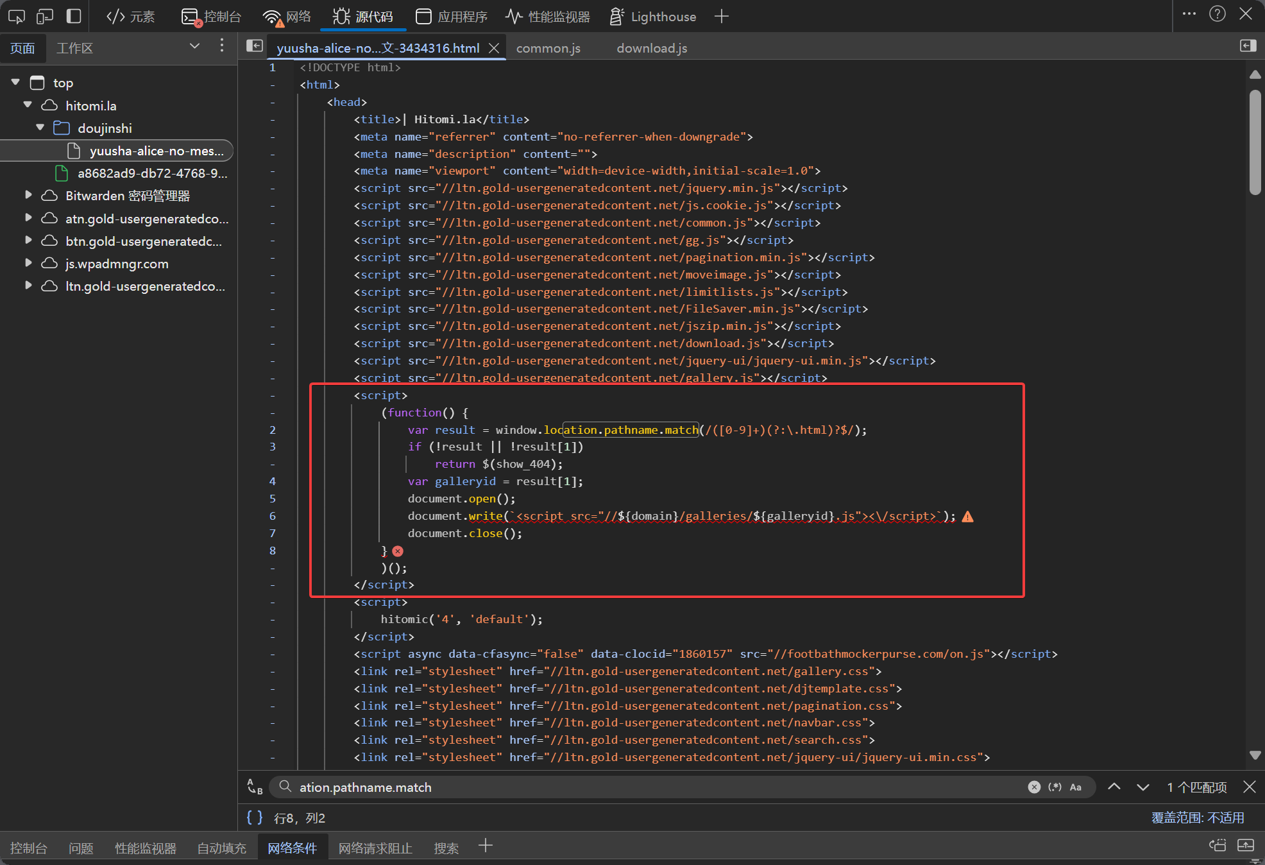Click the 覆盖范围: 不适用 coverage link
This screenshot has height=865, width=1265.
pos(1198,818)
